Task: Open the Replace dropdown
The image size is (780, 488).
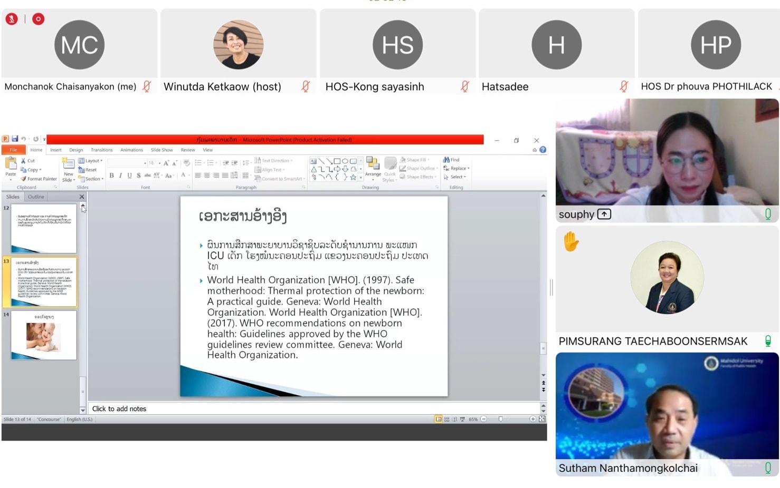Action: pyautogui.click(x=456, y=169)
